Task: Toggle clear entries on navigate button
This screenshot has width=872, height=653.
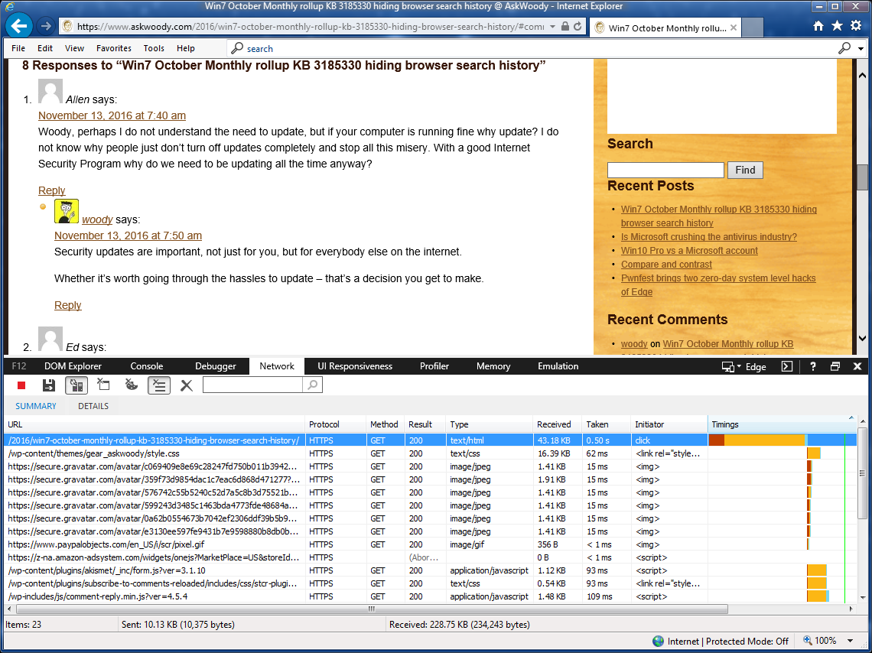Action: 159,385
